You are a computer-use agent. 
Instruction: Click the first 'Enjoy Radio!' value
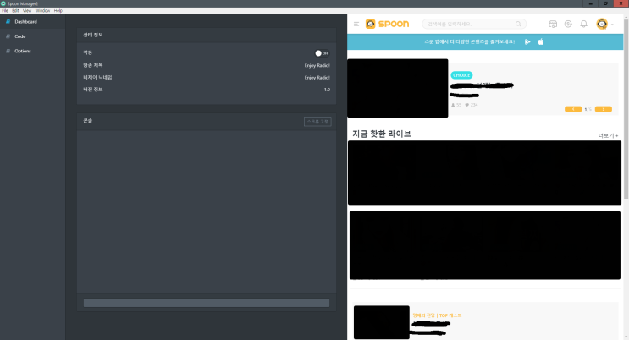[x=317, y=65]
